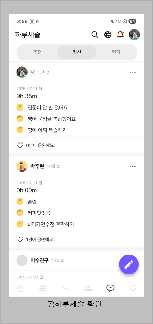Select the 최신 tab
The image size is (153, 324).
[77, 52]
